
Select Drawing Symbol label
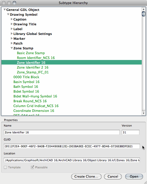23,14
